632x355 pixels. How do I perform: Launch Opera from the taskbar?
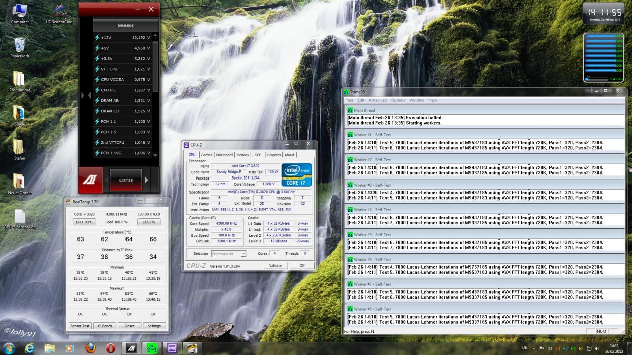coord(111,348)
